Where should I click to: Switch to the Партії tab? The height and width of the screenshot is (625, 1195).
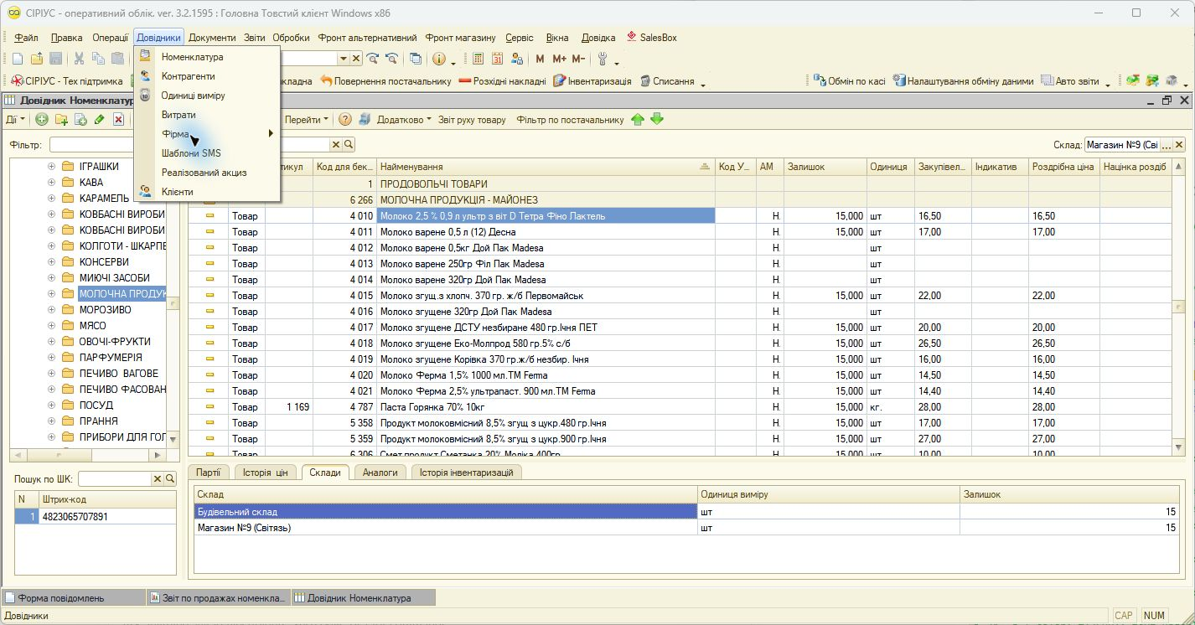coord(209,473)
